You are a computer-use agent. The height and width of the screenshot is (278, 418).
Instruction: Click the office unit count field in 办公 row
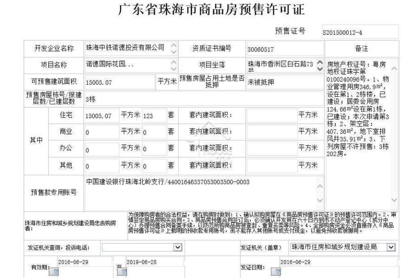point(154,149)
